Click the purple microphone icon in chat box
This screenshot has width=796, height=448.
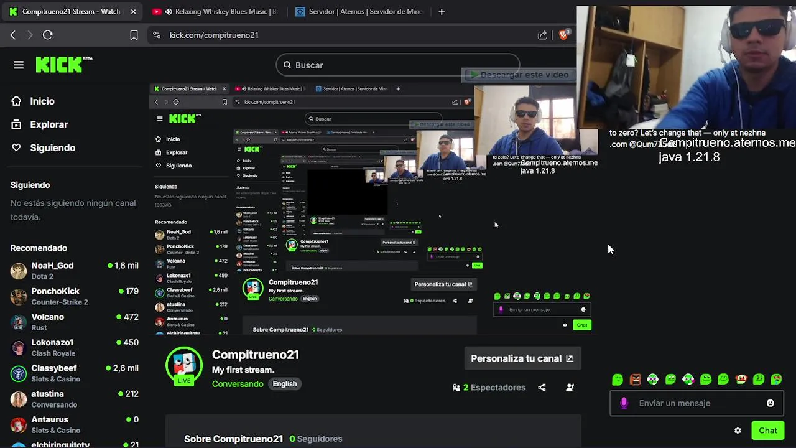coord(624,403)
